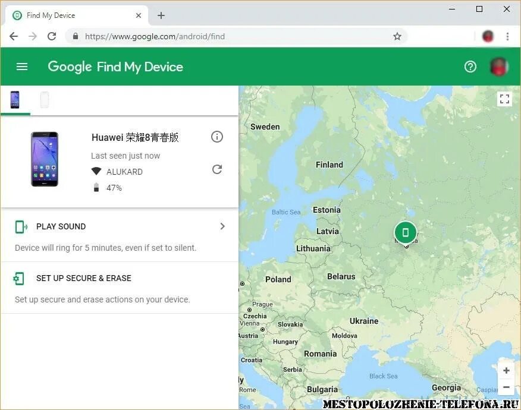Screen dimensions: 521x410
Task: Click Black Sea label on map
Action: (383, 376)
